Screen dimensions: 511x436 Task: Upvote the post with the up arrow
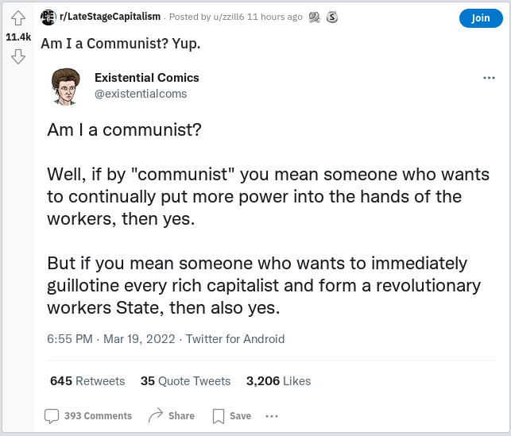[x=18, y=18]
